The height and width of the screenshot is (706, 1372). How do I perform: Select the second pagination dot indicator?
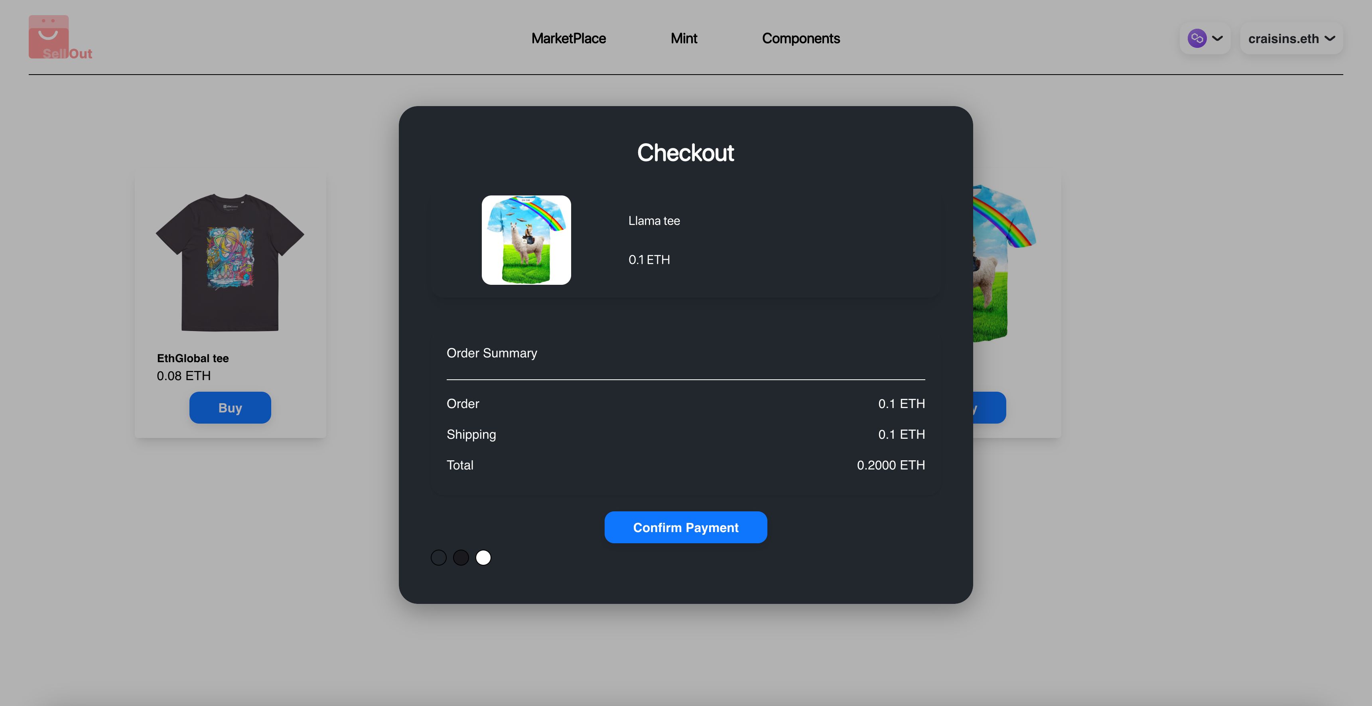pos(460,556)
